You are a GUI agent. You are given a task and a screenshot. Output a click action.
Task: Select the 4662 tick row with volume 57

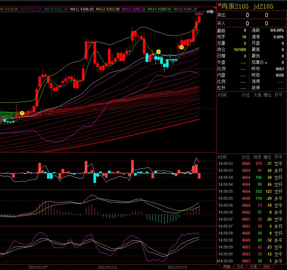click(251, 212)
